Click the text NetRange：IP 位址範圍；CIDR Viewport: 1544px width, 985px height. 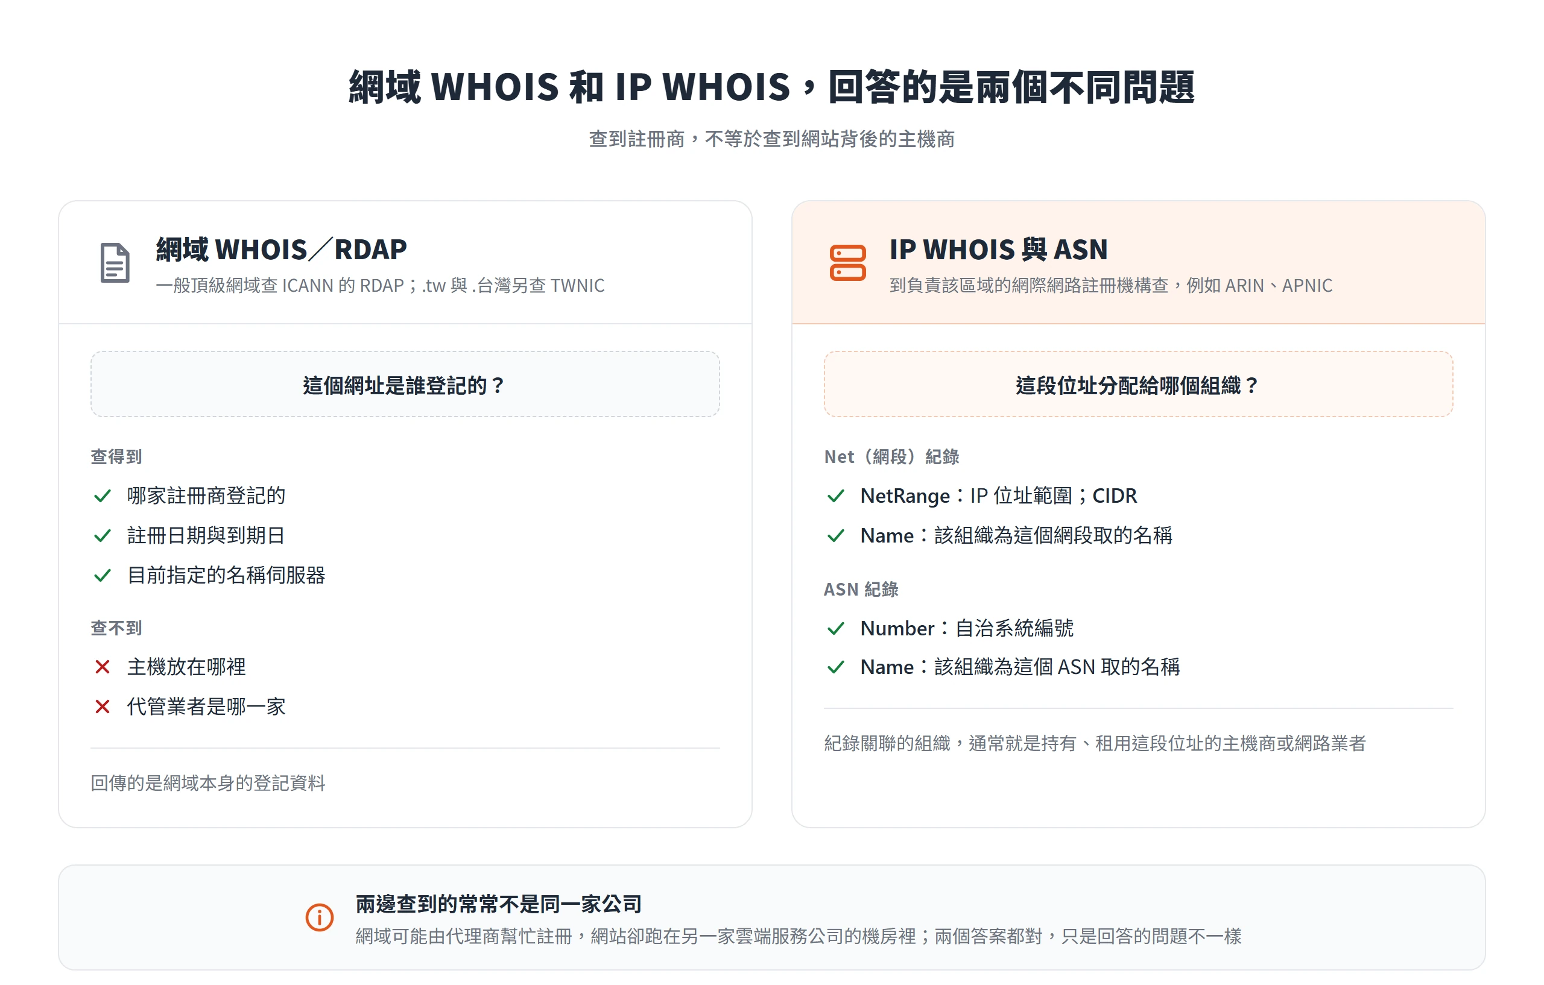coord(999,496)
